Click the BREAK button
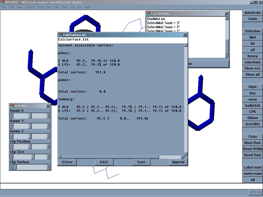The width and height of the screenshot is (263, 197). click(x=256, y=192)
